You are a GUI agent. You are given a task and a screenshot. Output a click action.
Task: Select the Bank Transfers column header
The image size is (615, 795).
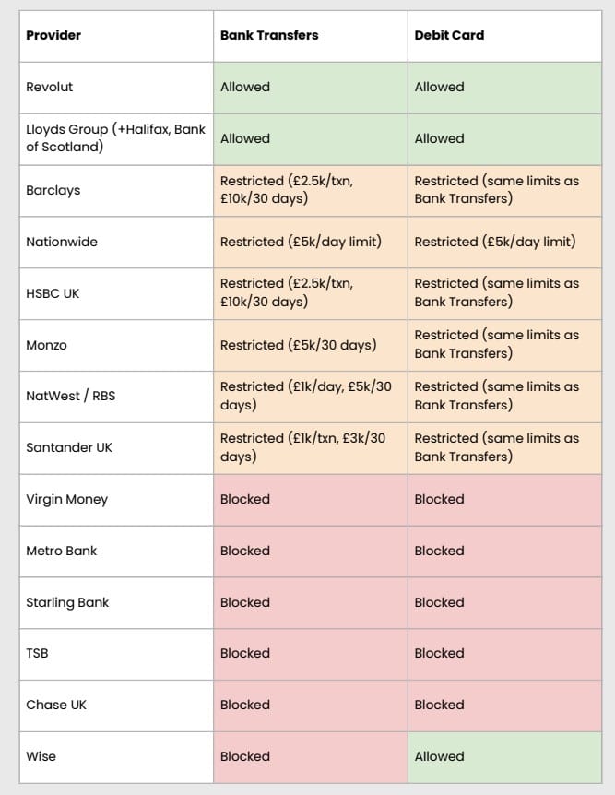[269, 36]
